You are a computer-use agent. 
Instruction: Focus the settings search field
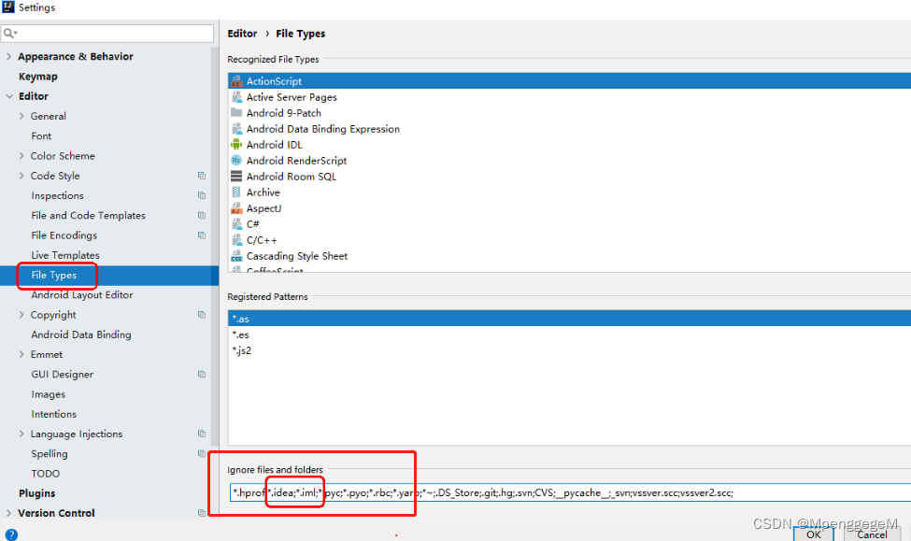[x=107, y=33]
